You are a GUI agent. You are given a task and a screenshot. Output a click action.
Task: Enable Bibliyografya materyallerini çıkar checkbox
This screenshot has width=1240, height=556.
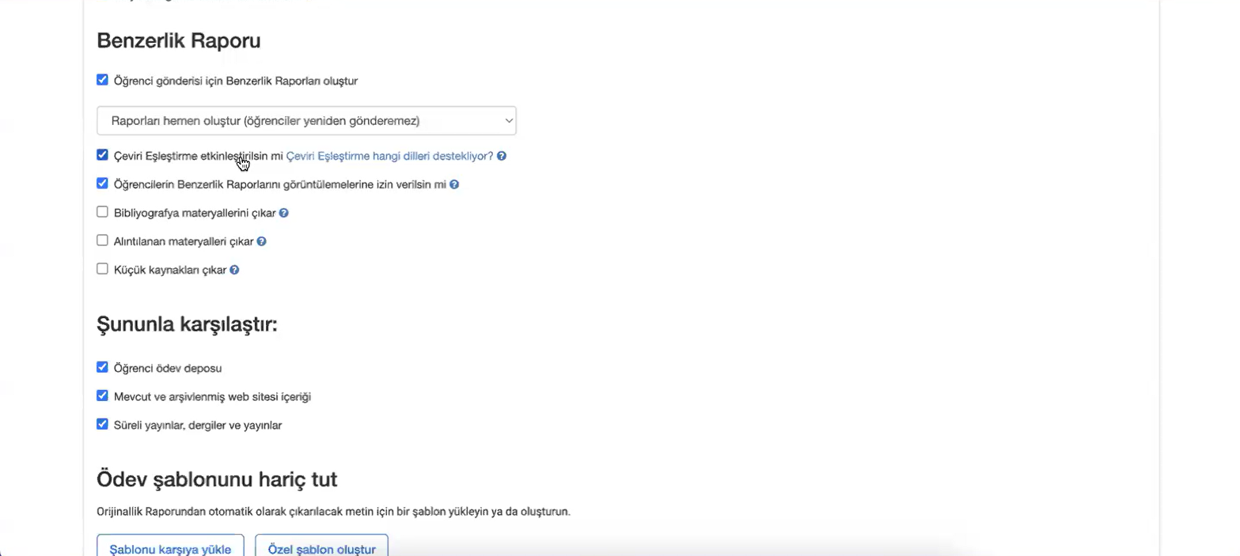[x=102, y=212]
